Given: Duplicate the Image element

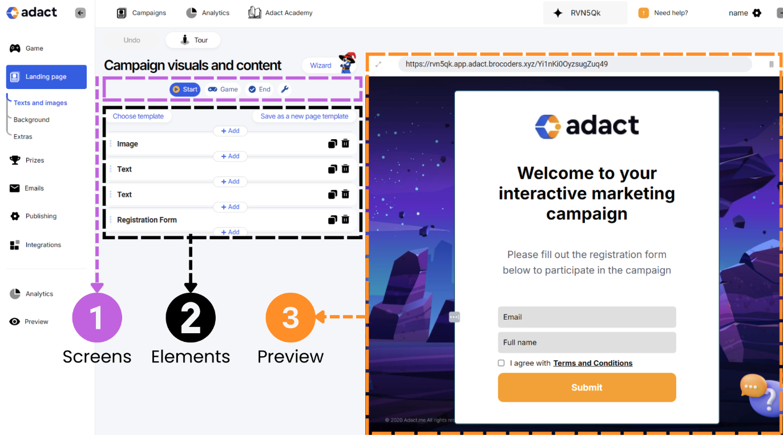Looking at the screenshot, I should click(332, 143).
